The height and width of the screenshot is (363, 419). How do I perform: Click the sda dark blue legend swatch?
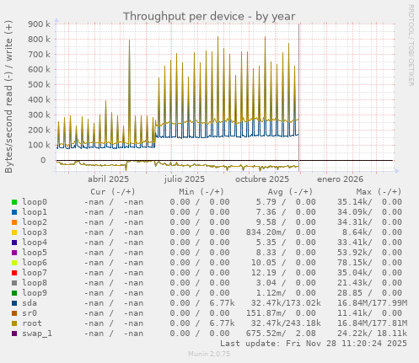(14, 303)
